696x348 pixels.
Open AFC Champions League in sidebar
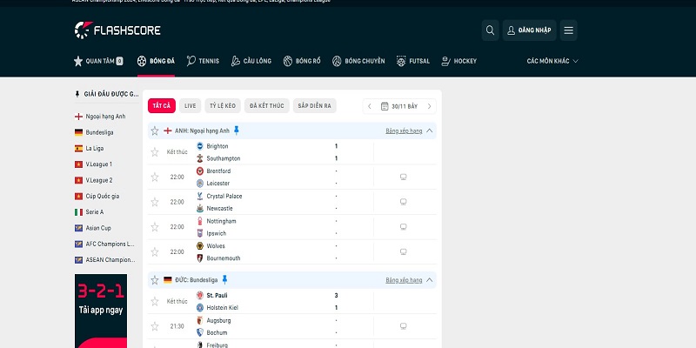coord(104,244)
